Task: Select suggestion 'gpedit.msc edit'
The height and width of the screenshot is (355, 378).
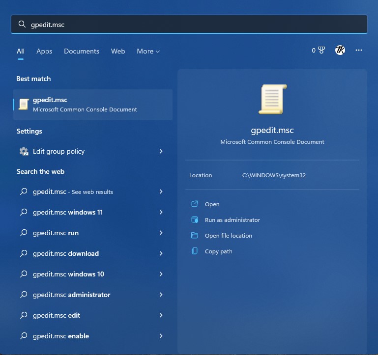Action: click(93, 315)
